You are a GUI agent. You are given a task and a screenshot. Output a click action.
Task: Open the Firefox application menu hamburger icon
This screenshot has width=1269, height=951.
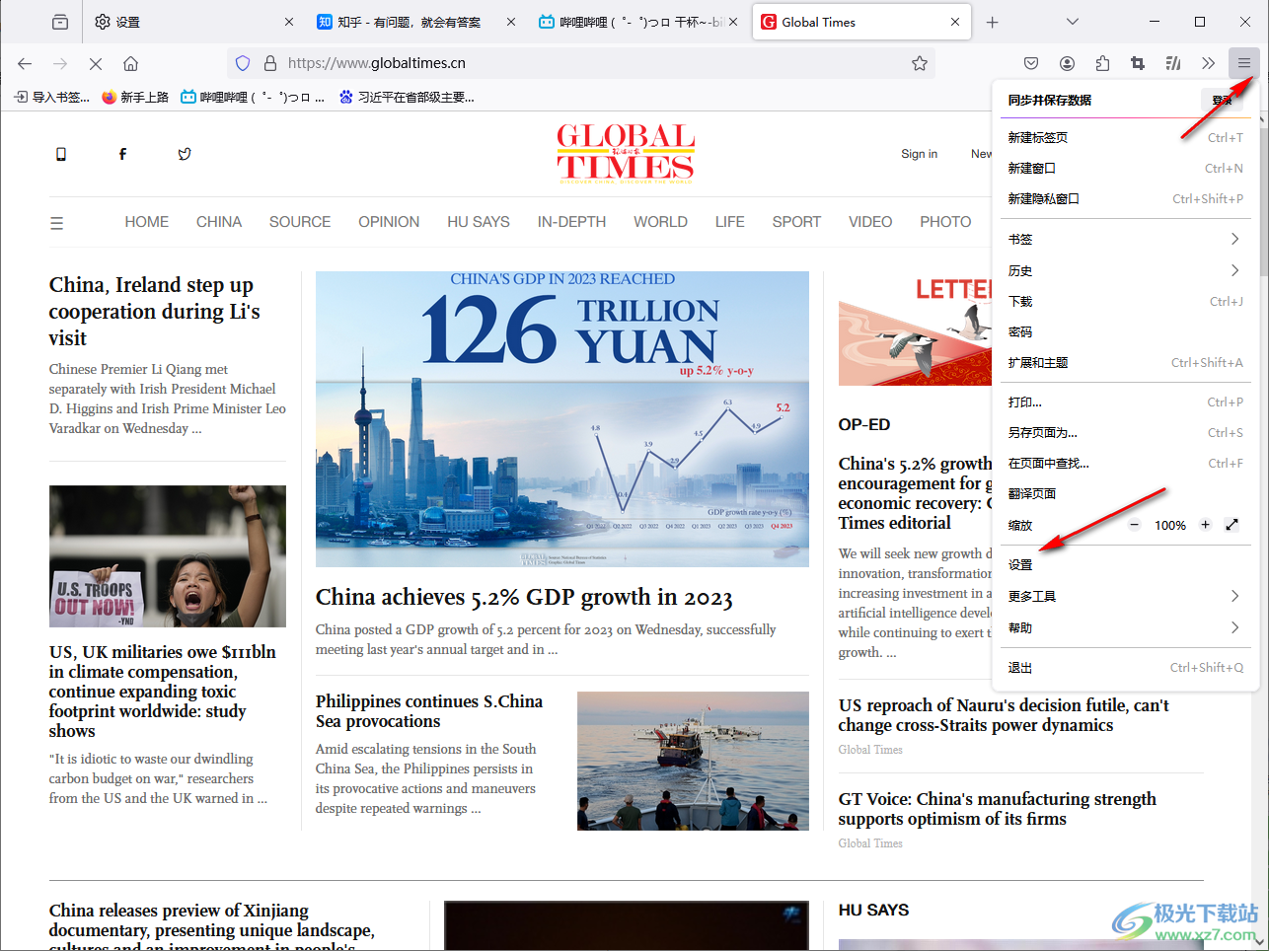[1243, 63]
